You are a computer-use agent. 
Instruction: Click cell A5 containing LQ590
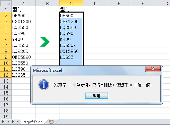coord(23,33)
